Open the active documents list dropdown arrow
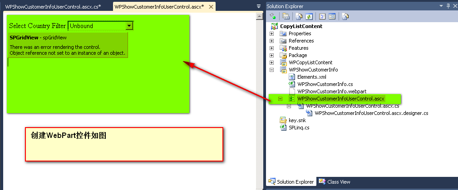 [258, 6]
